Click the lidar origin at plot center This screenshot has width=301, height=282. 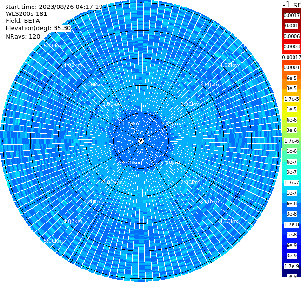(141, 141)
